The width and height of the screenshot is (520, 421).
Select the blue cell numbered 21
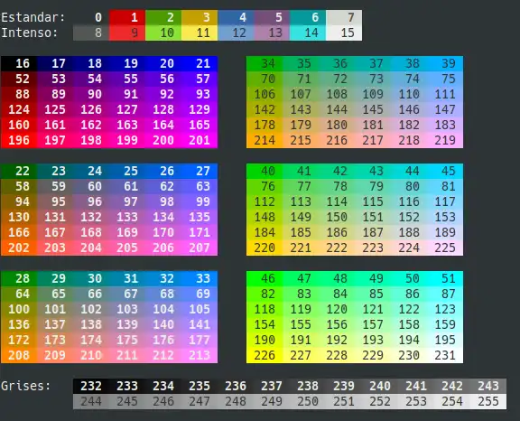click(200, 63)
